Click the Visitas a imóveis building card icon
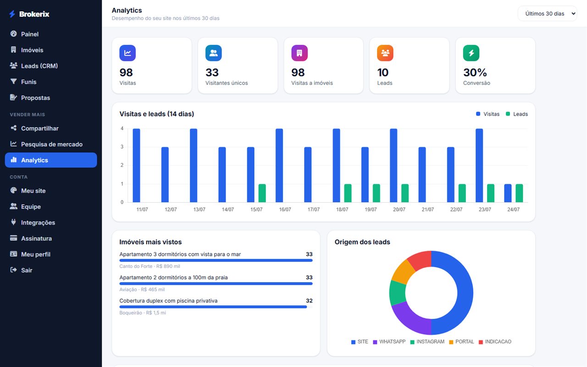The image size is (587, 367). [299, 53]
